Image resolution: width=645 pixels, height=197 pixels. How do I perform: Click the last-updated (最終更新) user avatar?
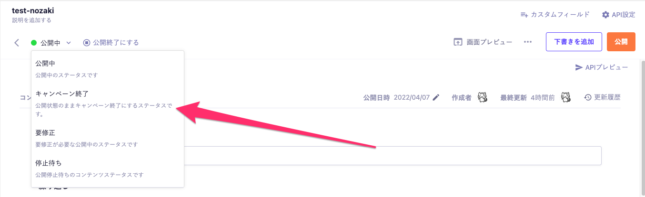click(x=565, y=97)
